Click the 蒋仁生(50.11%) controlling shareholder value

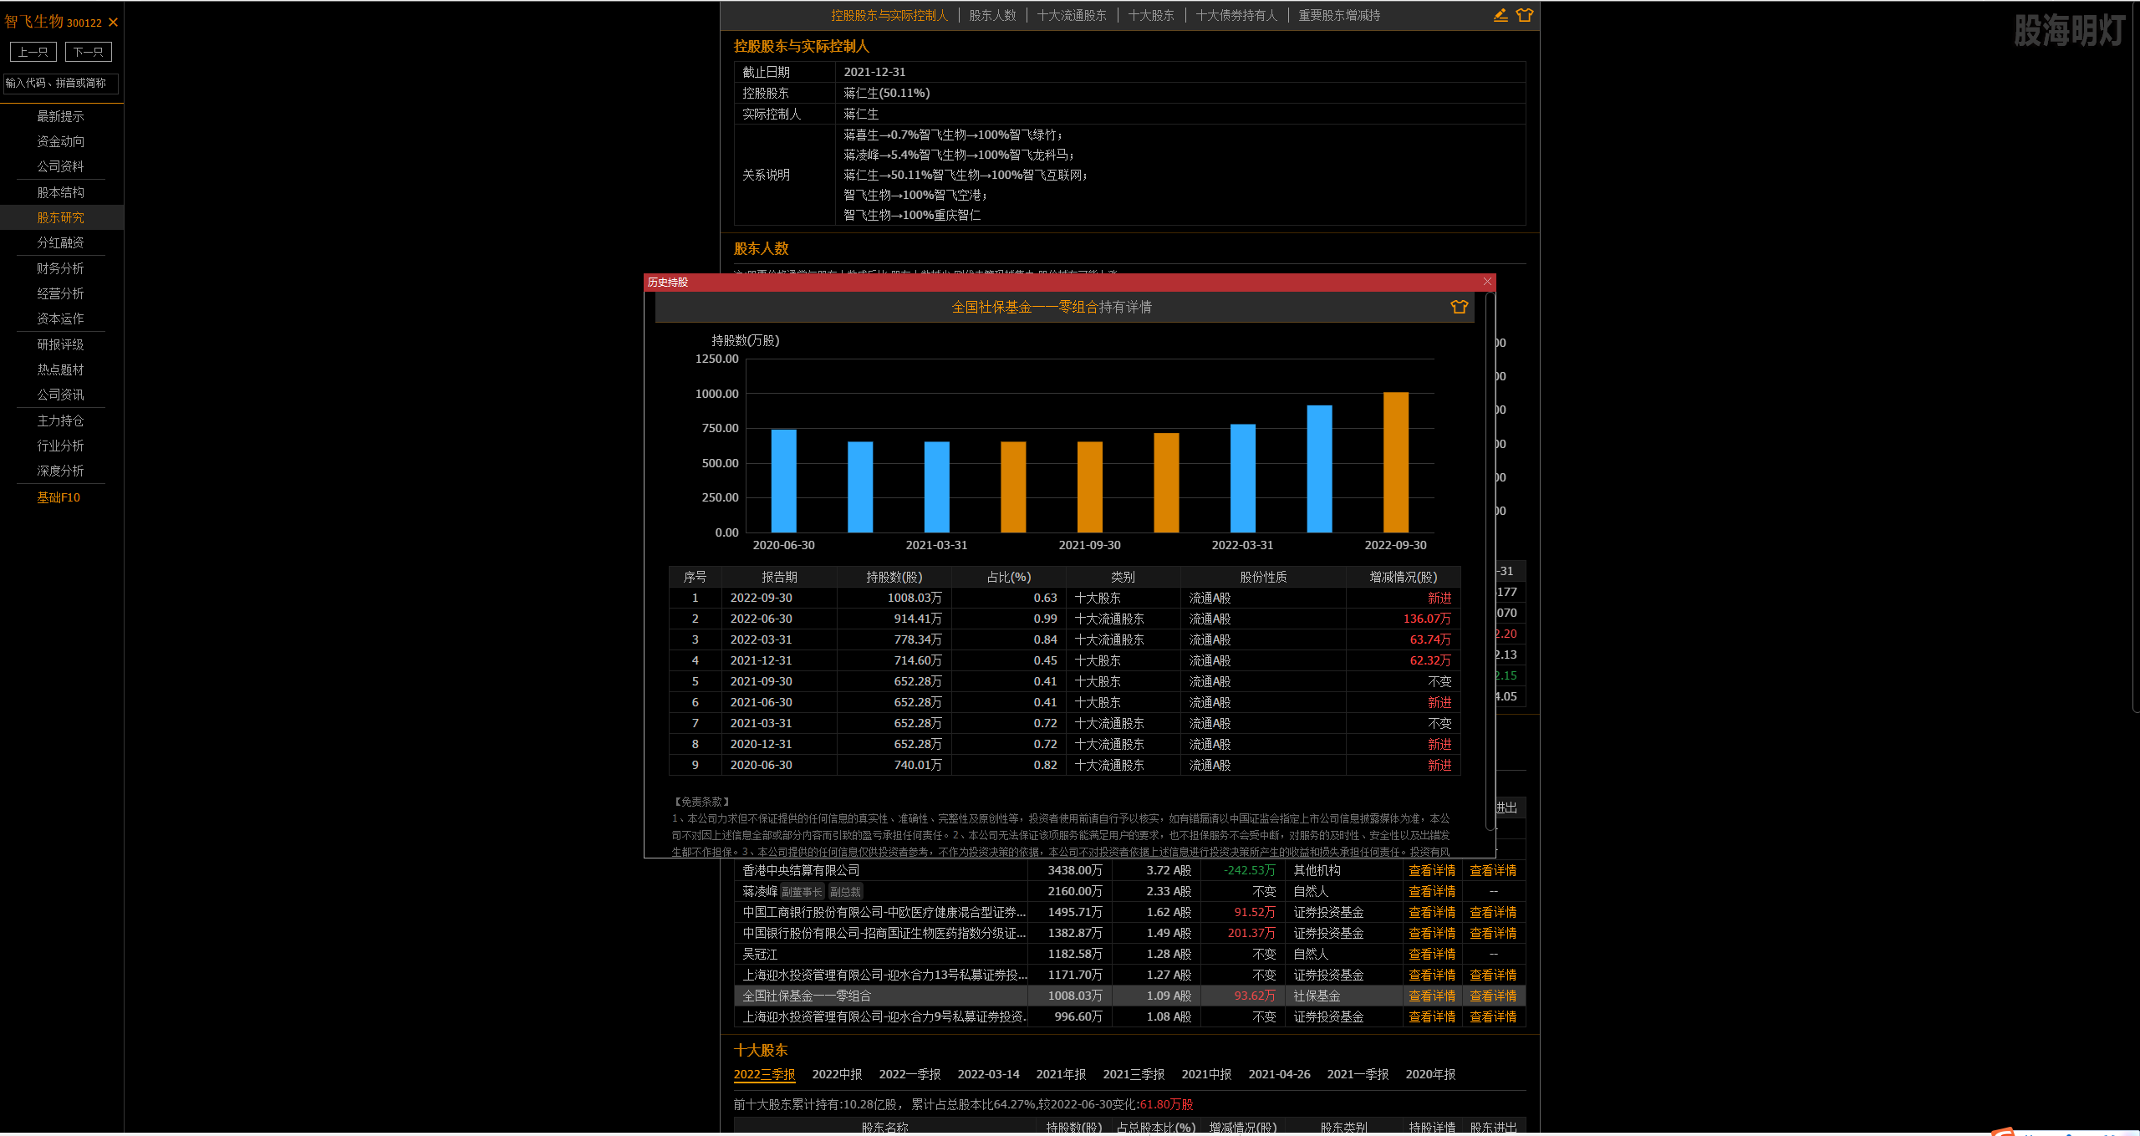(x=886, y=93)
